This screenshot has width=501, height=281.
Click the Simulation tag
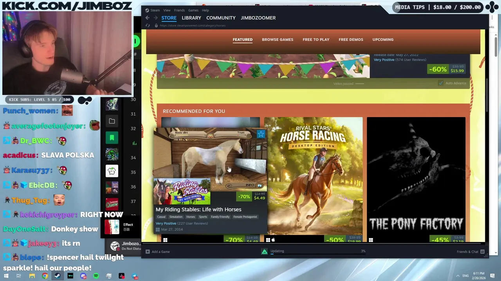tap(176, 217)
